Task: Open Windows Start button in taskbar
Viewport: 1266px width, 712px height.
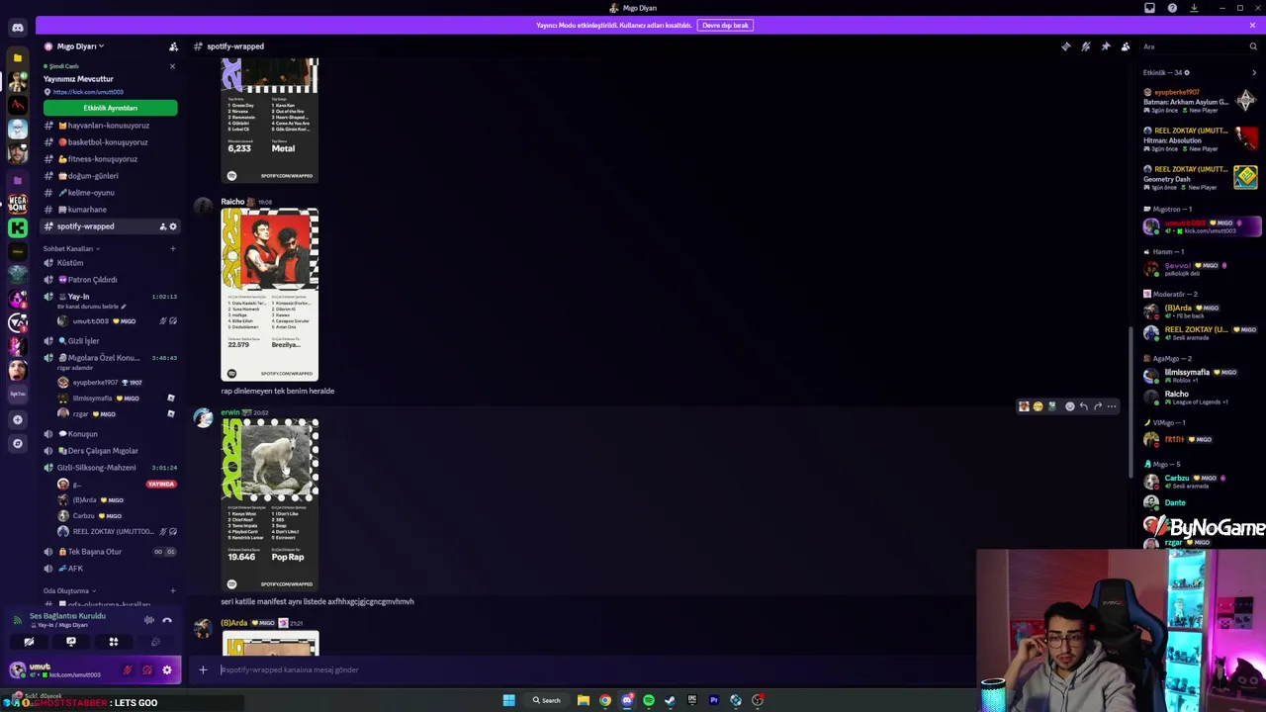Action: (508, 700)
